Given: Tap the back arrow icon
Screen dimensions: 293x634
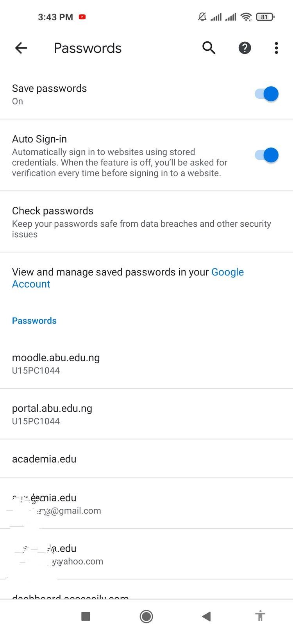Looking at the screenshot, I should 21,48.
